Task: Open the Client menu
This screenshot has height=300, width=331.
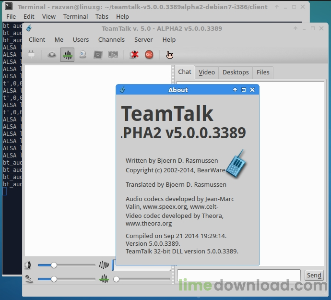Action: point(37,40)
